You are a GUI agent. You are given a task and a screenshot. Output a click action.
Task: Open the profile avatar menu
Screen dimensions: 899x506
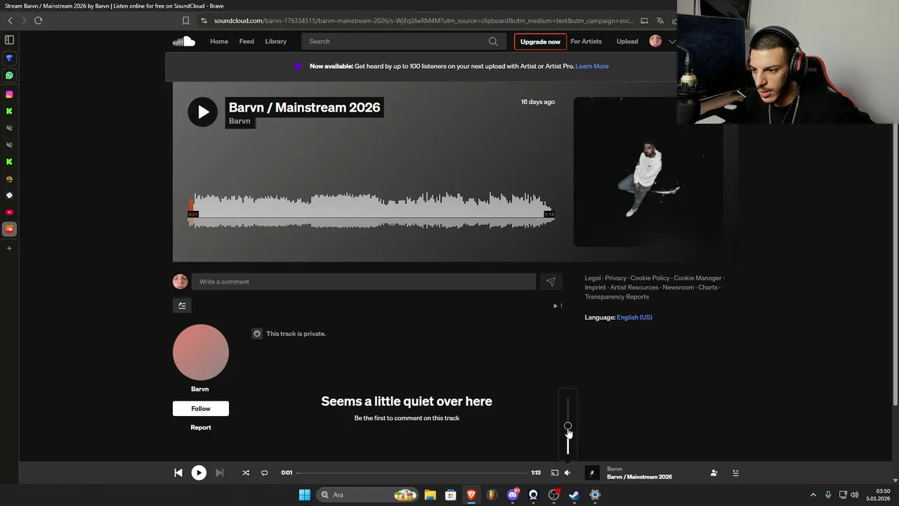pyautogui.click(x=655, y=41)
